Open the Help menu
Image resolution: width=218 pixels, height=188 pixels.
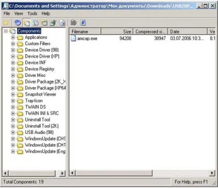(x=46, y=13)
